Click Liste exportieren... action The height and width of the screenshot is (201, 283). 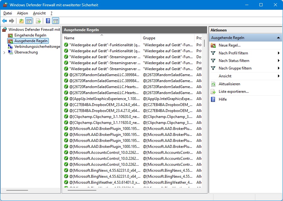pyautogui.click(x=234, y=92)
